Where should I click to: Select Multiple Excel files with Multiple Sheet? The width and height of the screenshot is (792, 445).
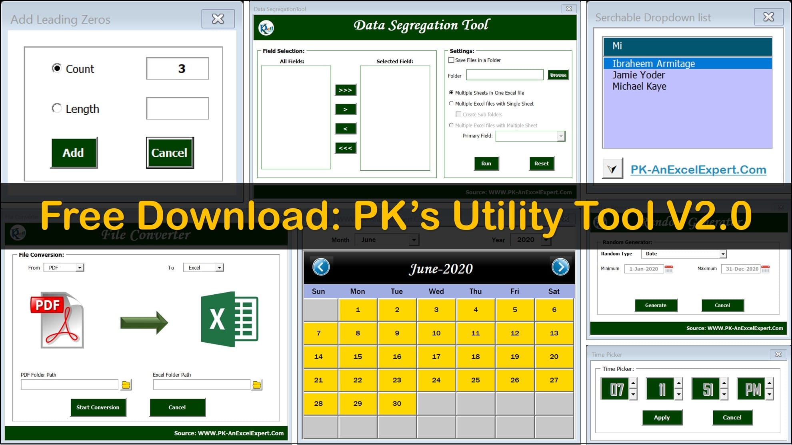coord(451,125)
